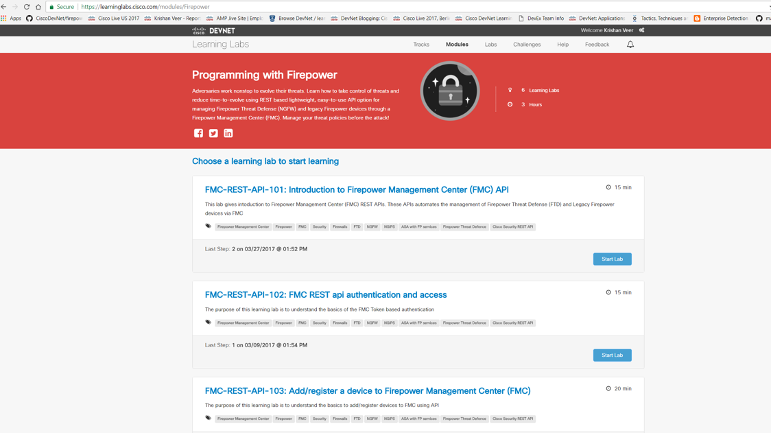The height and width of the screenshot is (433, 771).
Task: Click the padlock module badge image
Action: [450, 91]
